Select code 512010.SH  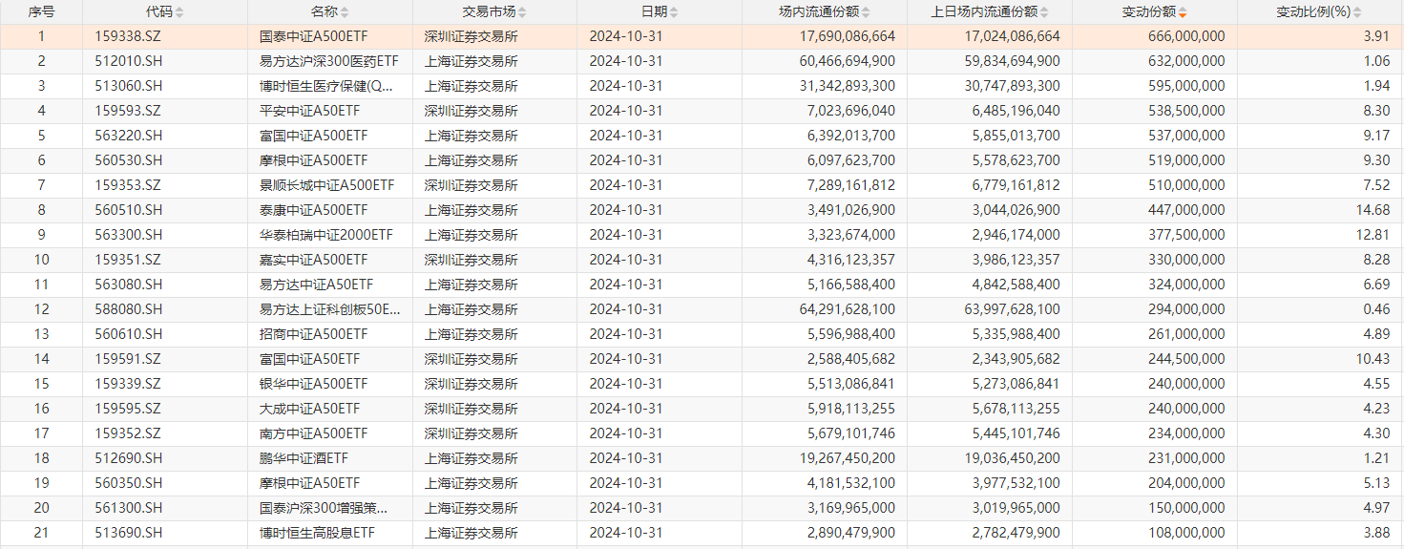pos(128,61)
